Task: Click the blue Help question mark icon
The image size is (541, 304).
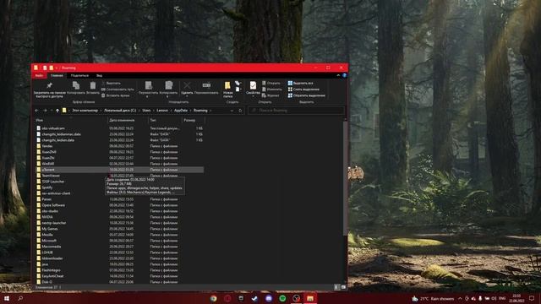Action: tap(344, 75)
